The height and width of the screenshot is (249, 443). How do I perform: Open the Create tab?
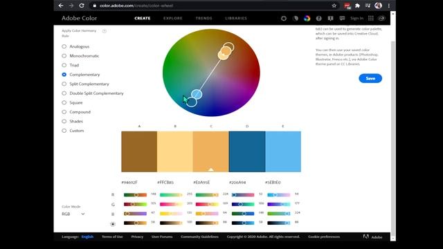143,19
